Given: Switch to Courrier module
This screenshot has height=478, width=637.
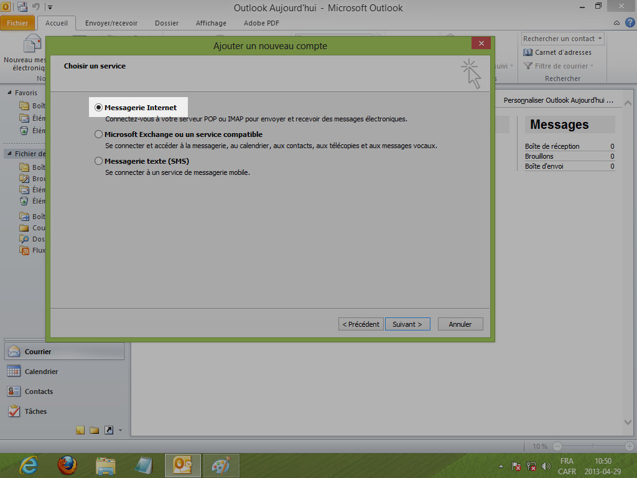Looking at the screenshot, I should 64,352.
